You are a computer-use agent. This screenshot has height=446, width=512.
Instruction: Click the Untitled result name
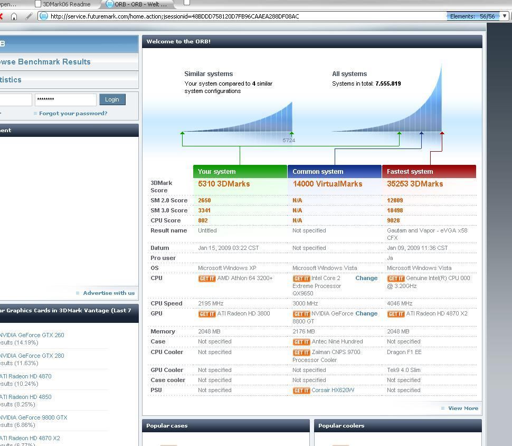pos(207,231)
